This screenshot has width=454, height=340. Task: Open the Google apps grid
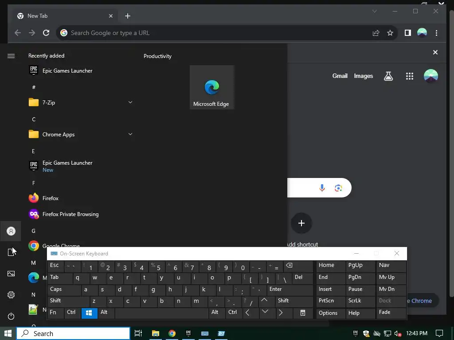409,76
